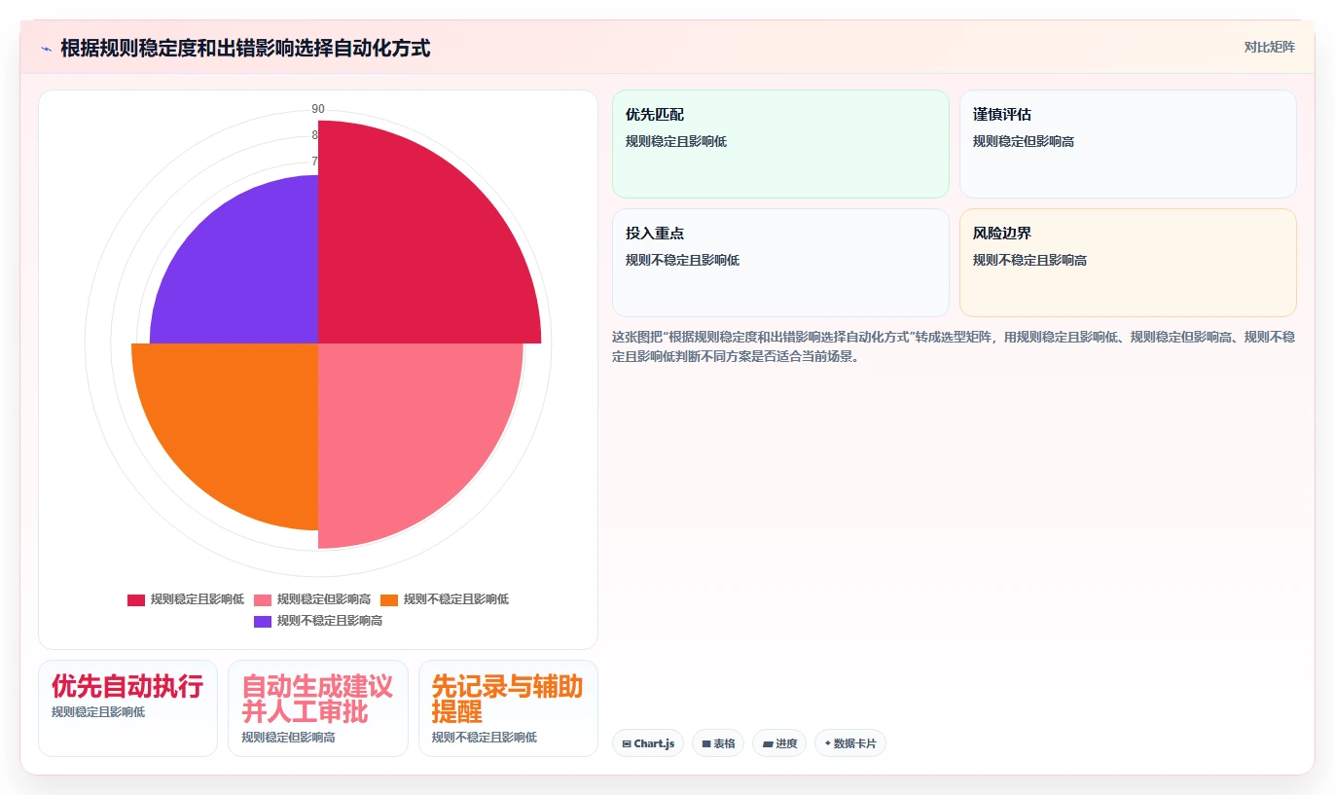
Task: Select the 优先匹配 card
Action: click(x=780, y=144)
